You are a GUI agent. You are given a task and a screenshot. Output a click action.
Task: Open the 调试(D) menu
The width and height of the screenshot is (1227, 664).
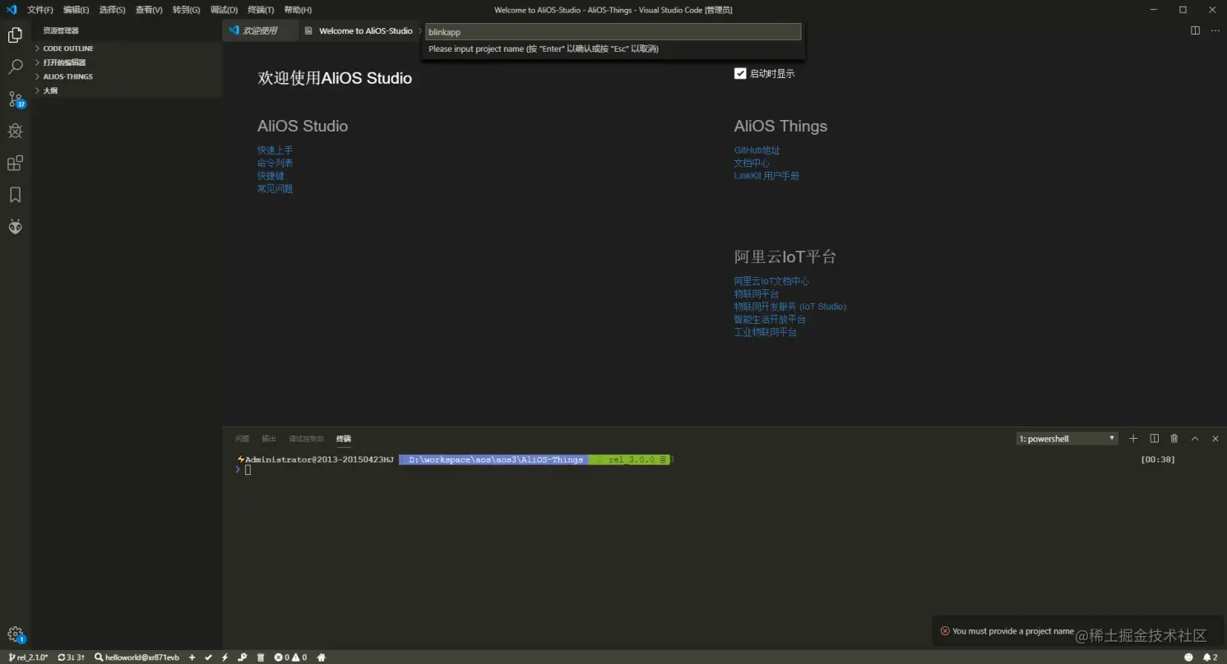(x=224, y=10)
